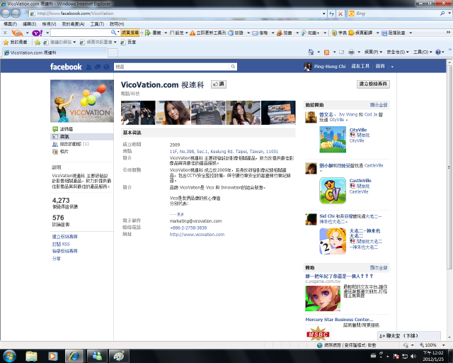The height and width of the screenshot is (363, 453).
Task: Click the Yahoo! toolbar logo
Action: click(38, 33)
